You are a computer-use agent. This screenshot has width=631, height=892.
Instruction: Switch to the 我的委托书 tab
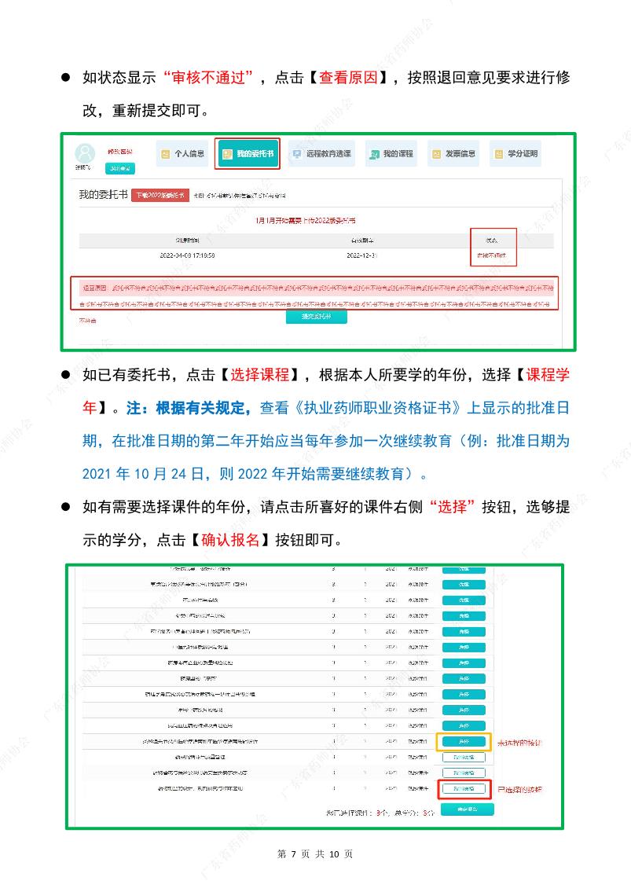[248, 153]
